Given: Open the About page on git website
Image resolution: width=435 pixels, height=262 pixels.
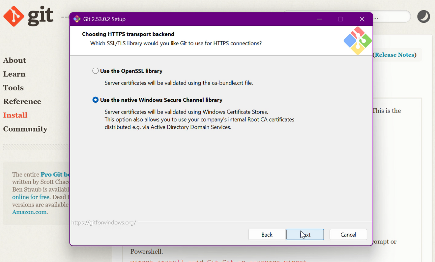Looking at the screenshot, I should click(14, 60).
